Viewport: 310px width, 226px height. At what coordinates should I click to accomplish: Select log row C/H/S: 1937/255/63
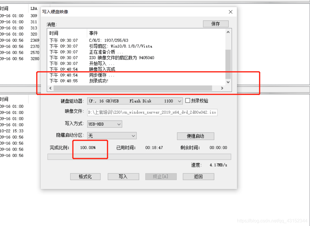[137, 40]
